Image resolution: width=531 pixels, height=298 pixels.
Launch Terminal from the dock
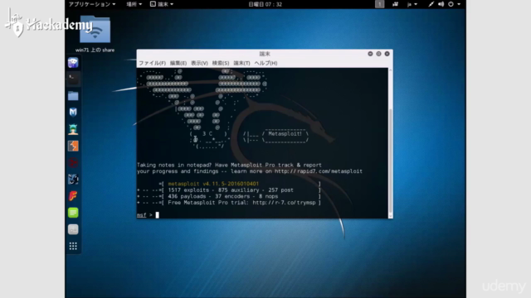click(73, 79)
